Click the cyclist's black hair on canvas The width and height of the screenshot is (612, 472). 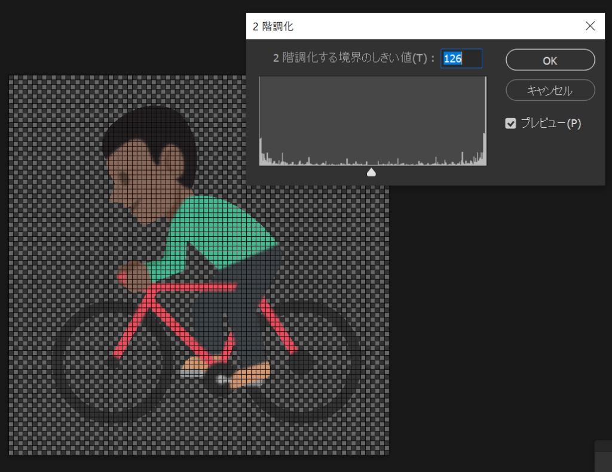(149, 128)
